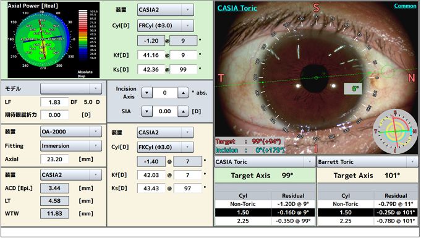Select Barrett Toric 1.50 cyl row

pos(368,213)
